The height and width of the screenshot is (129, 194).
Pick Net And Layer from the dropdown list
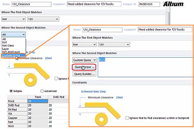click(x=11, y=52)
